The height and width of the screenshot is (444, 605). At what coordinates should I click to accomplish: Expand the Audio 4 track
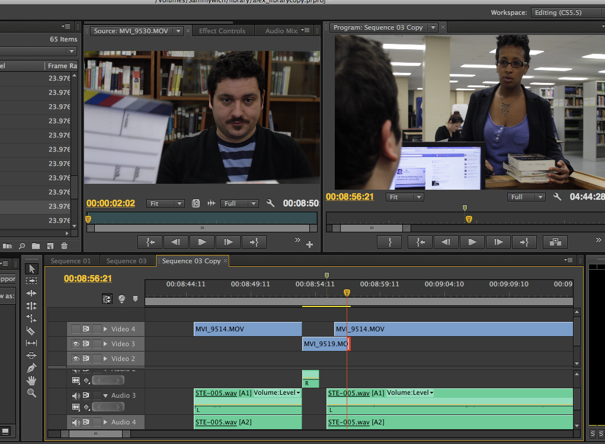(x=105, y=422)
